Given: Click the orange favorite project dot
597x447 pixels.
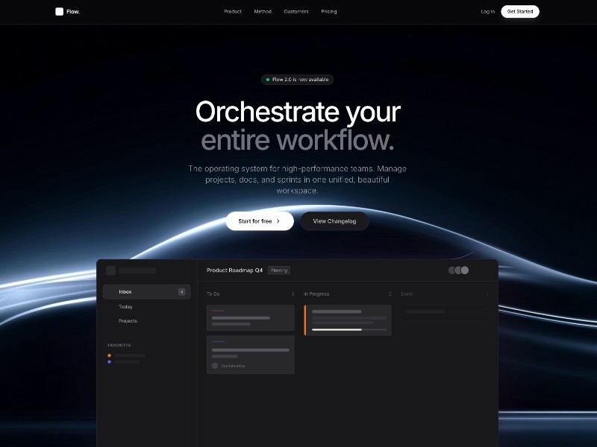Looking at the screenshot, I should click(x=108, y=355).
